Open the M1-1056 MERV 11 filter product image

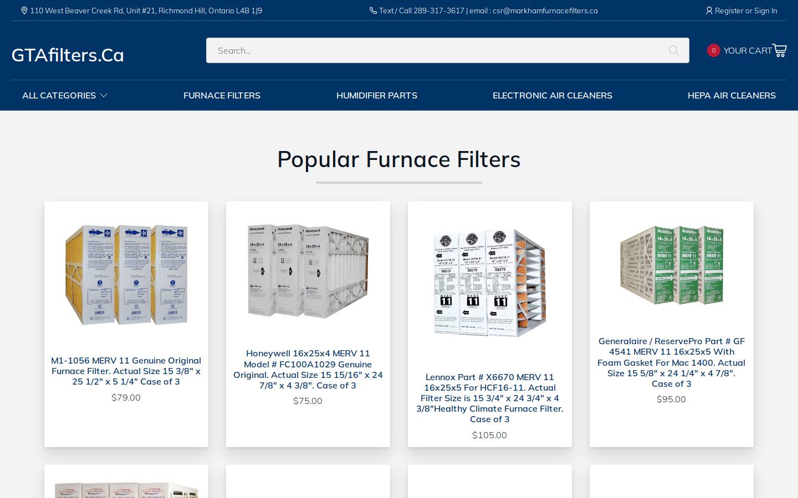coord(126,274)
